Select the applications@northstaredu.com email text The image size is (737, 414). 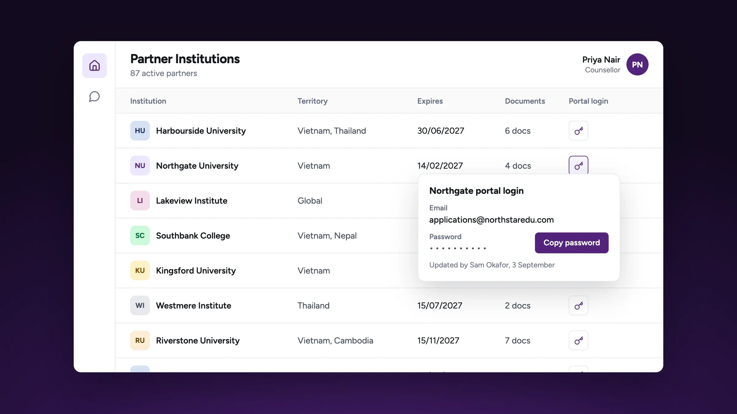491,220
